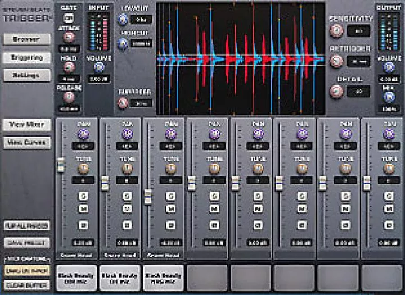Open the Settings page
The image size is (405, 295).
point(26,75)
